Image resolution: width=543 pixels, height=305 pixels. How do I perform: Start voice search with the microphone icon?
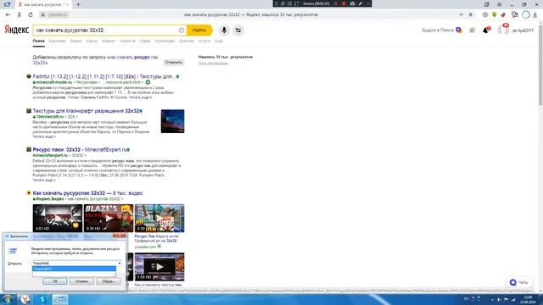click(224, 30)
